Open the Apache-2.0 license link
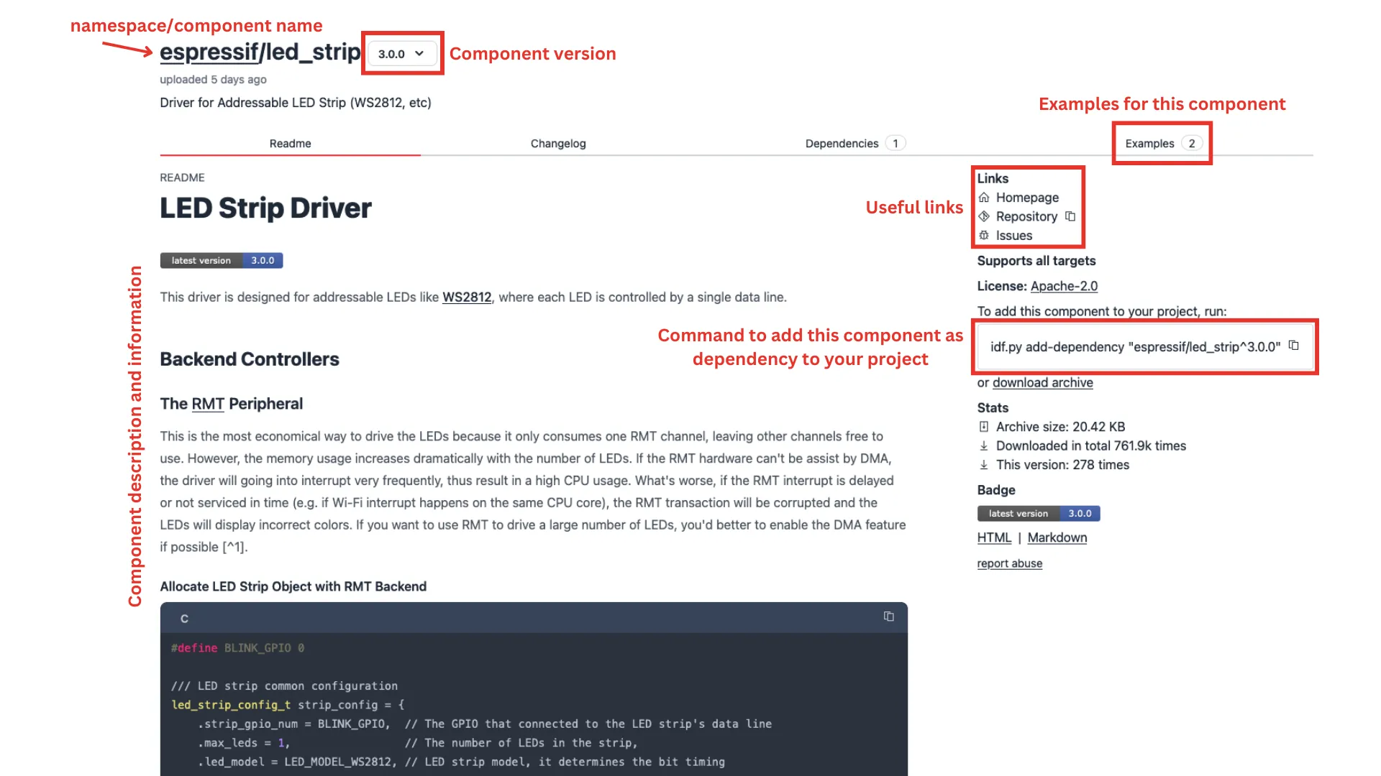Image resolution: width=1381 pixels, height=776 pixels. (x=1064, y=286)
